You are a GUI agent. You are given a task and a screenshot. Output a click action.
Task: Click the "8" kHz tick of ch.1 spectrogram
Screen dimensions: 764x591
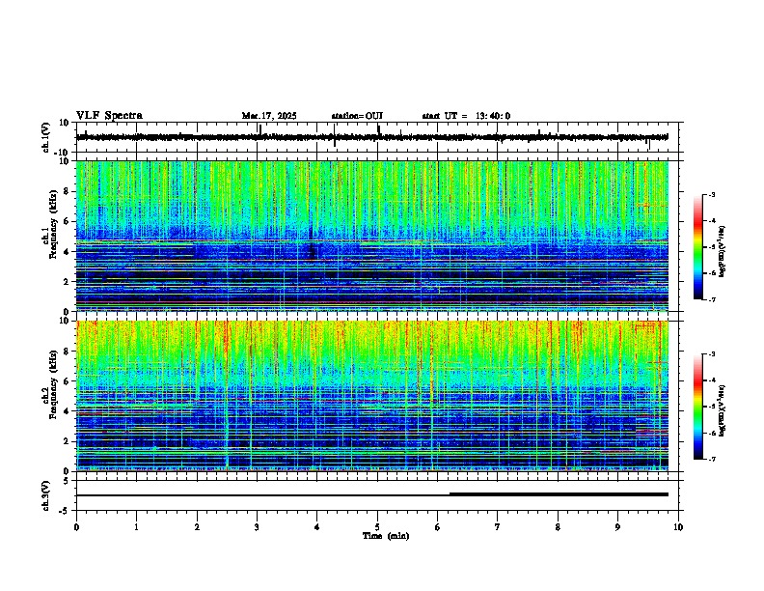point(67,191)
